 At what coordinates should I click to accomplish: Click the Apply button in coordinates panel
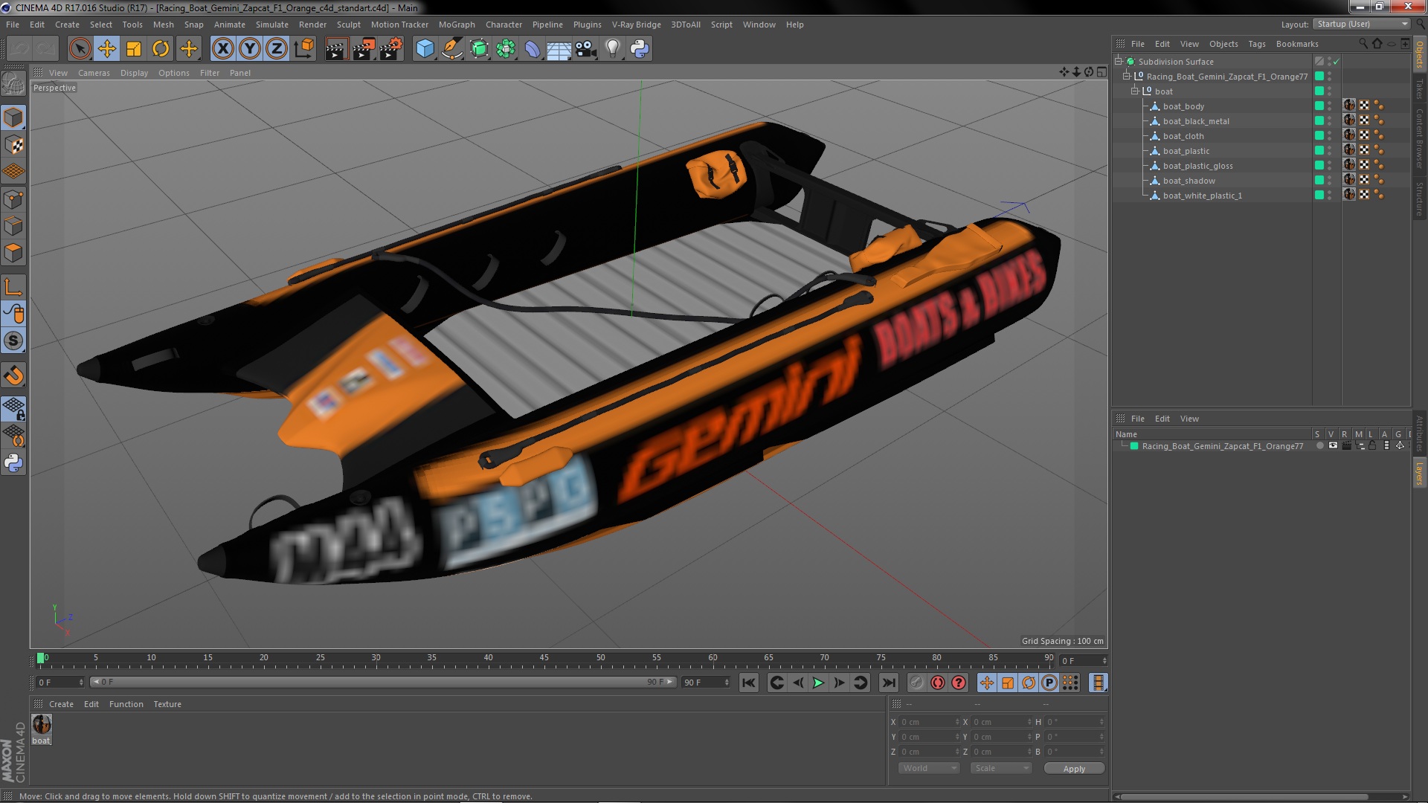point(1073,769)
